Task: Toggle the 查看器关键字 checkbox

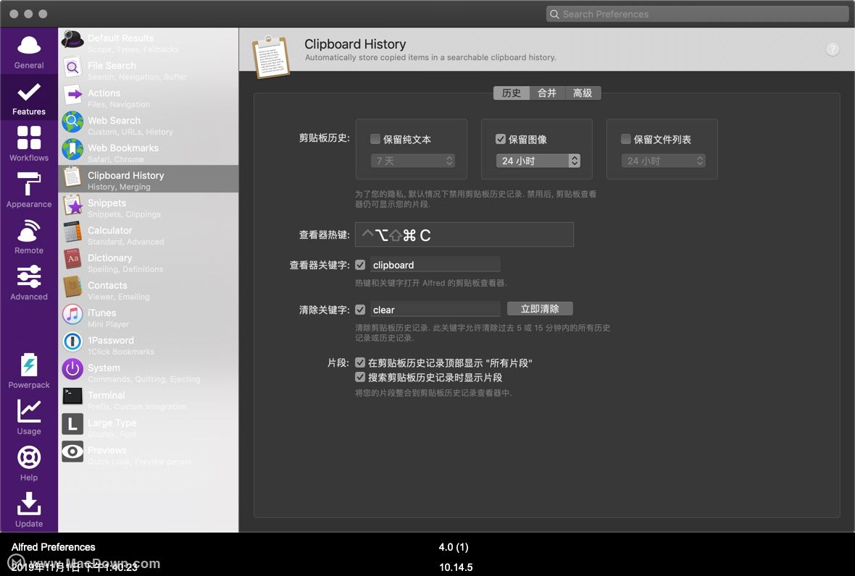Action: (x=360, y=265)
